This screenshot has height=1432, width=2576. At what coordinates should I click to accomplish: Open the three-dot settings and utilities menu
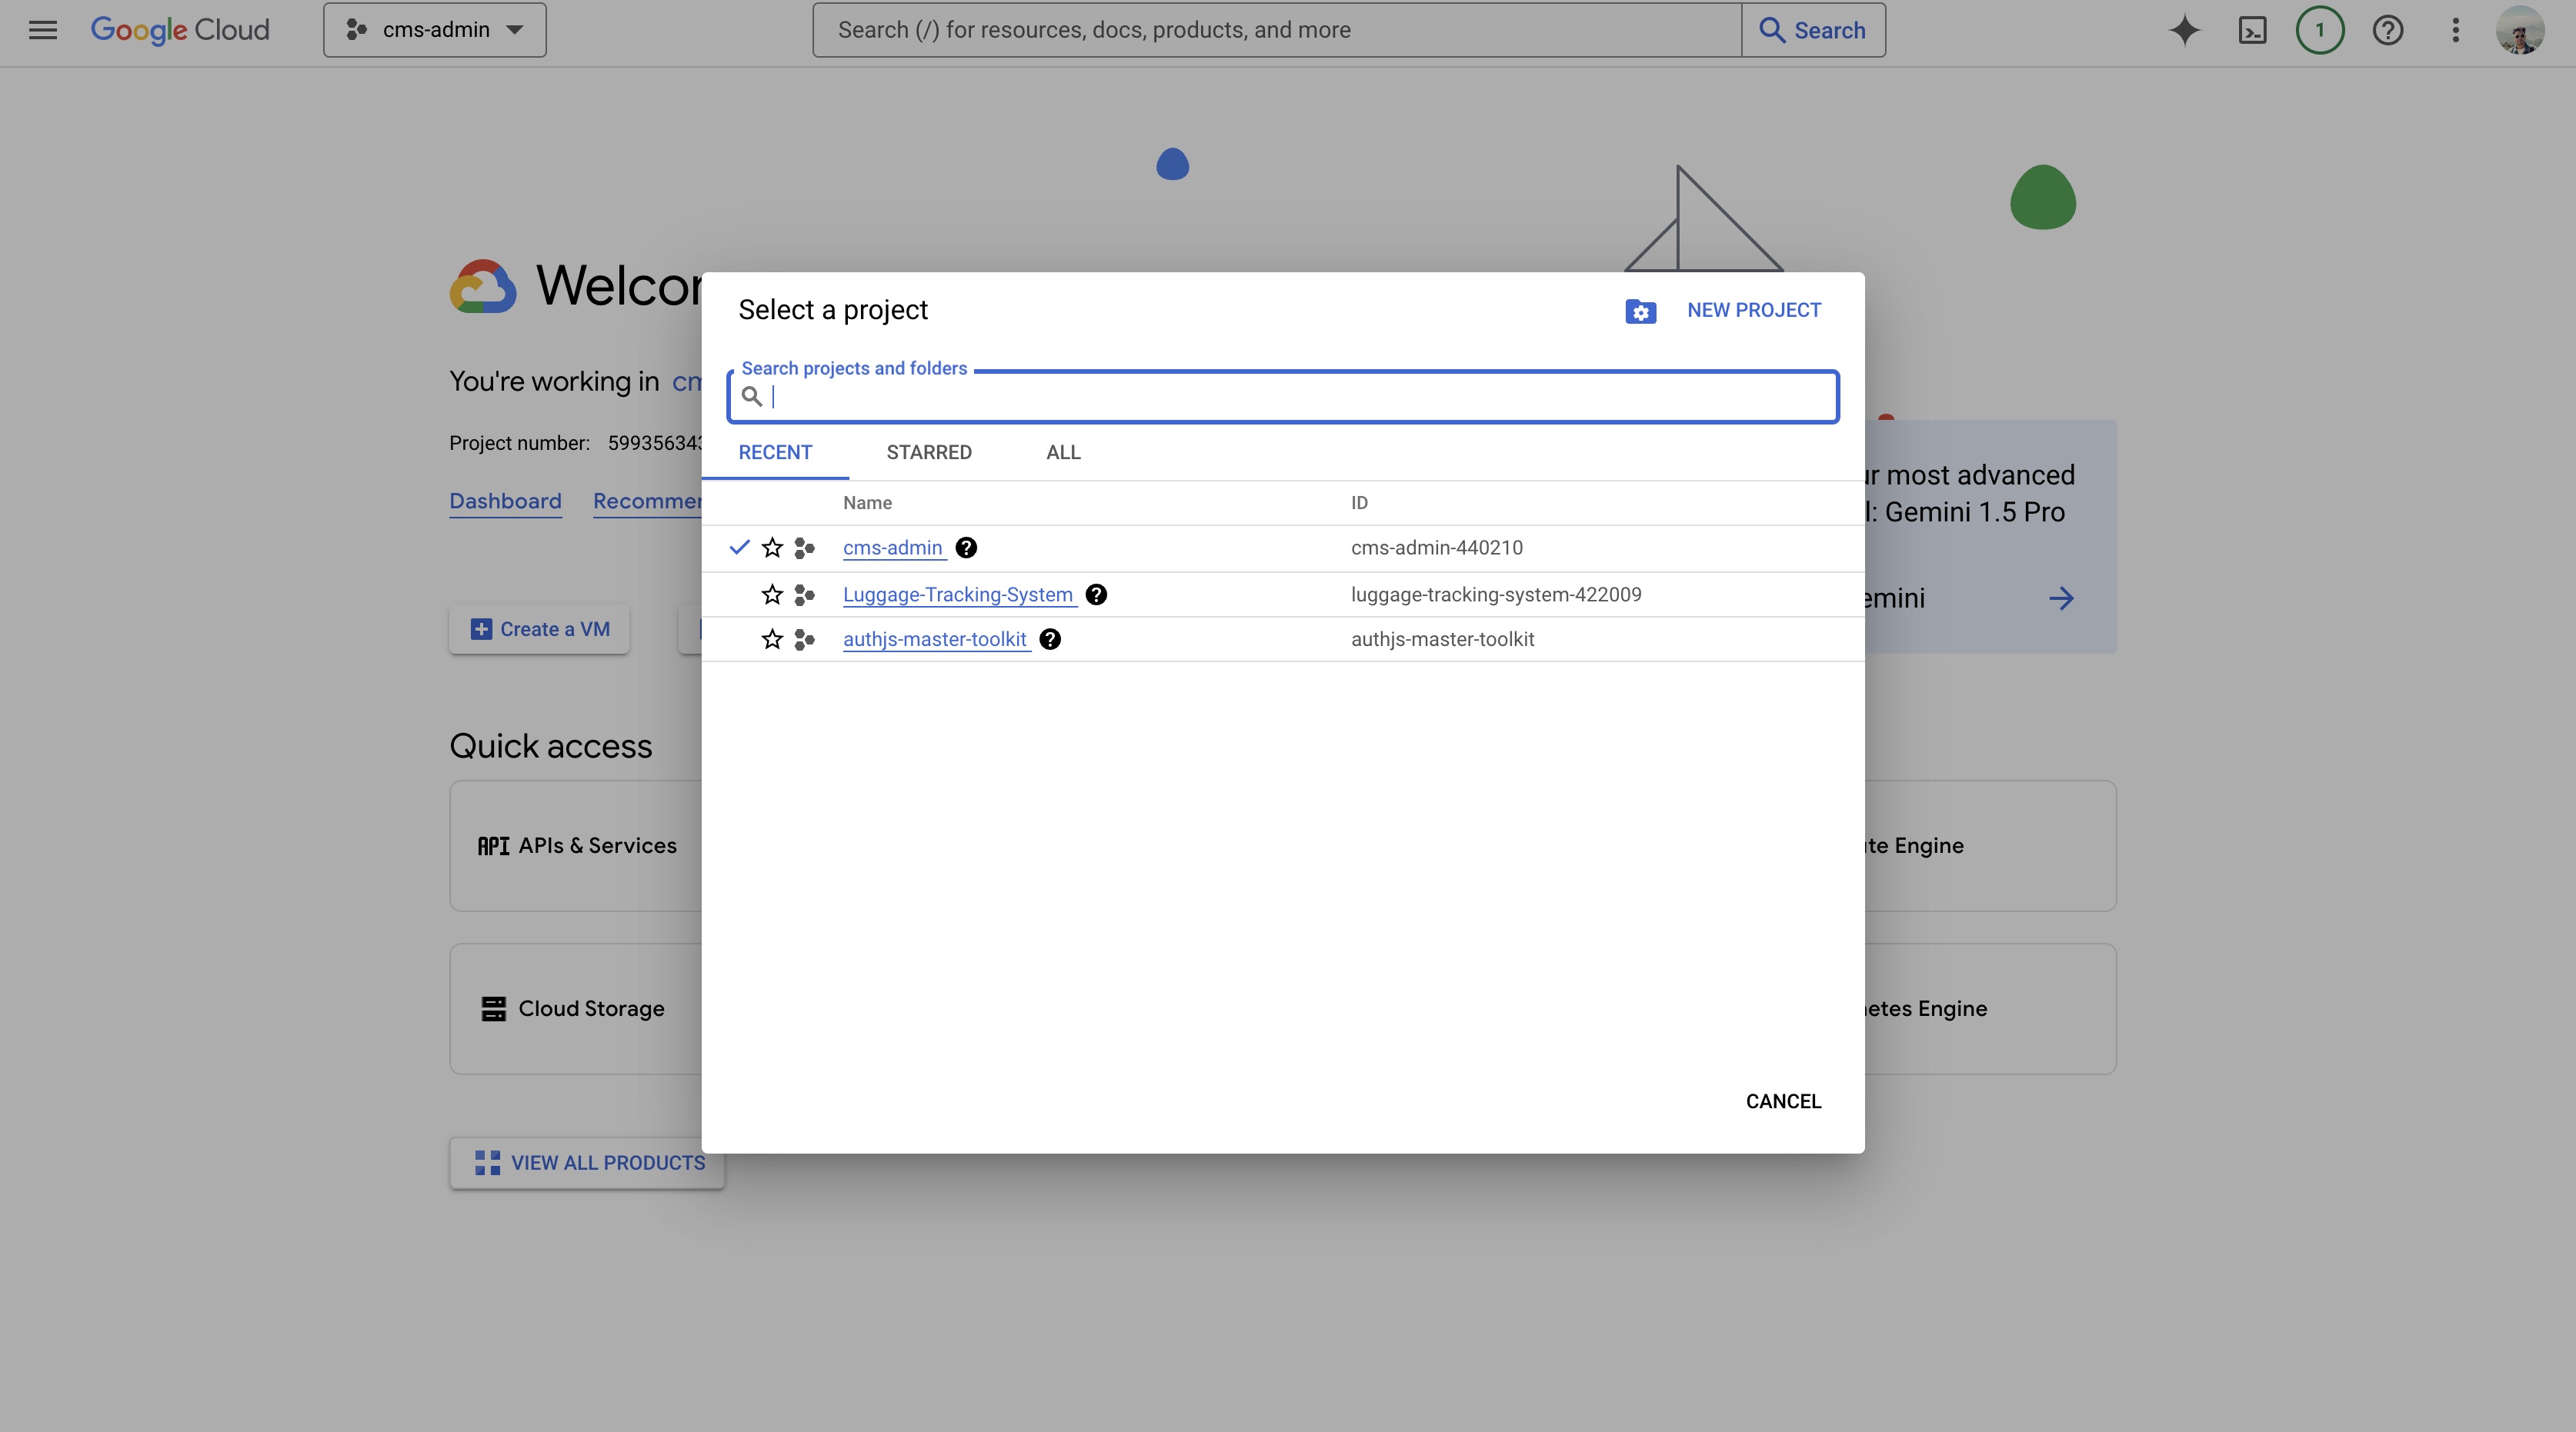pos(2455,30)
